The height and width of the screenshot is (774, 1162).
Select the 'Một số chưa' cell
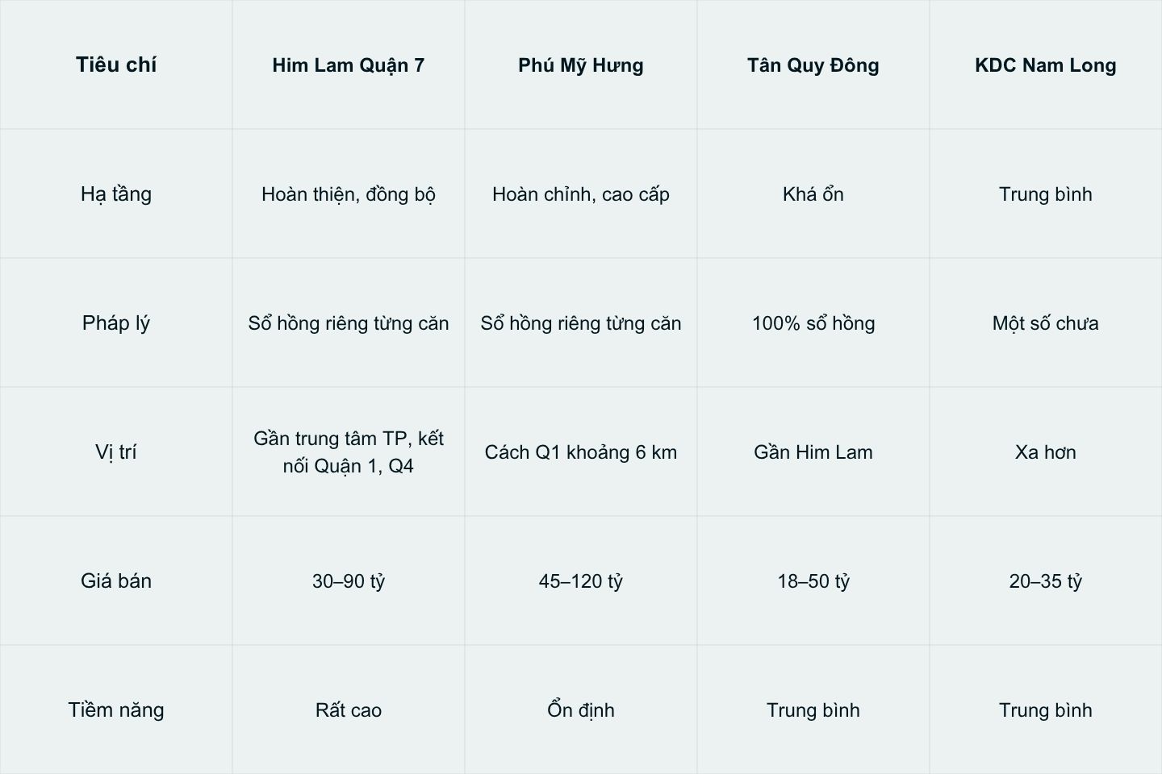[1046, 323]
